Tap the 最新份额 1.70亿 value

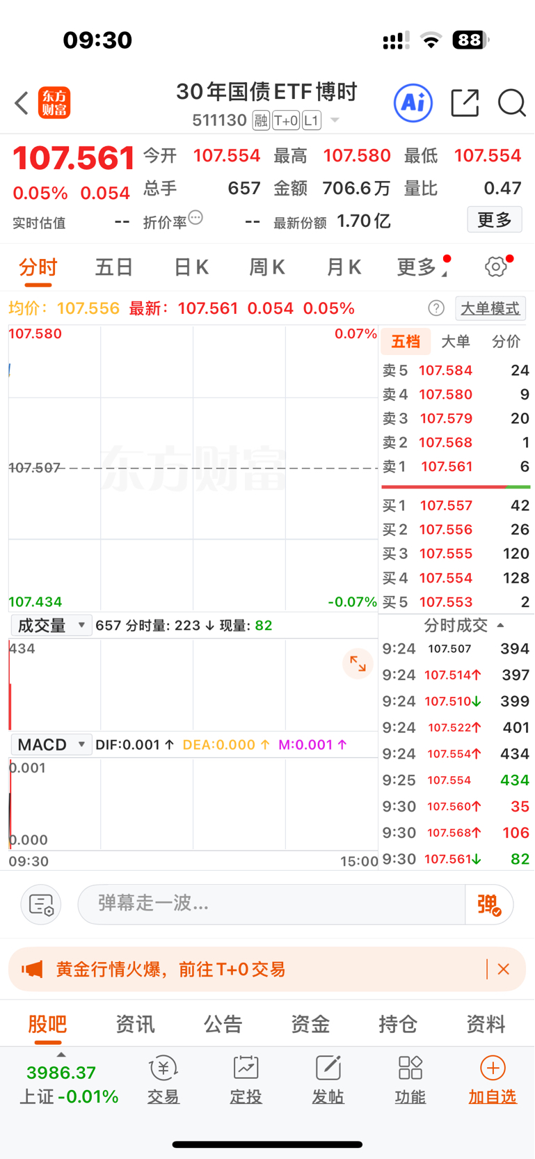coord(363,221)
